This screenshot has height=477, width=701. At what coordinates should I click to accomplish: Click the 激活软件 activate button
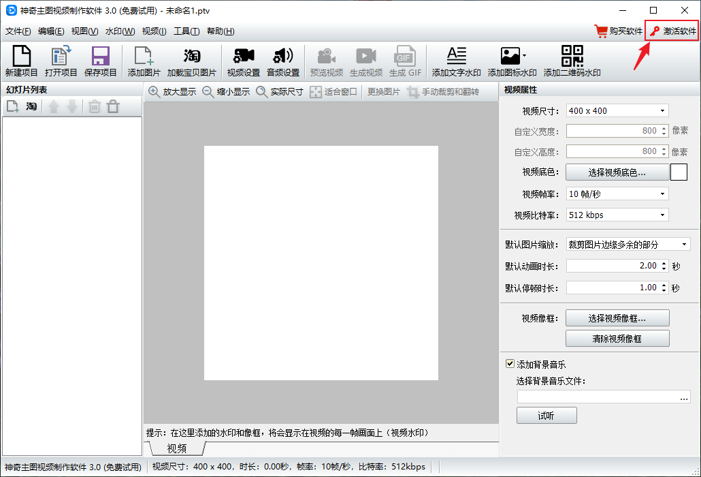[x=672, y=31]
